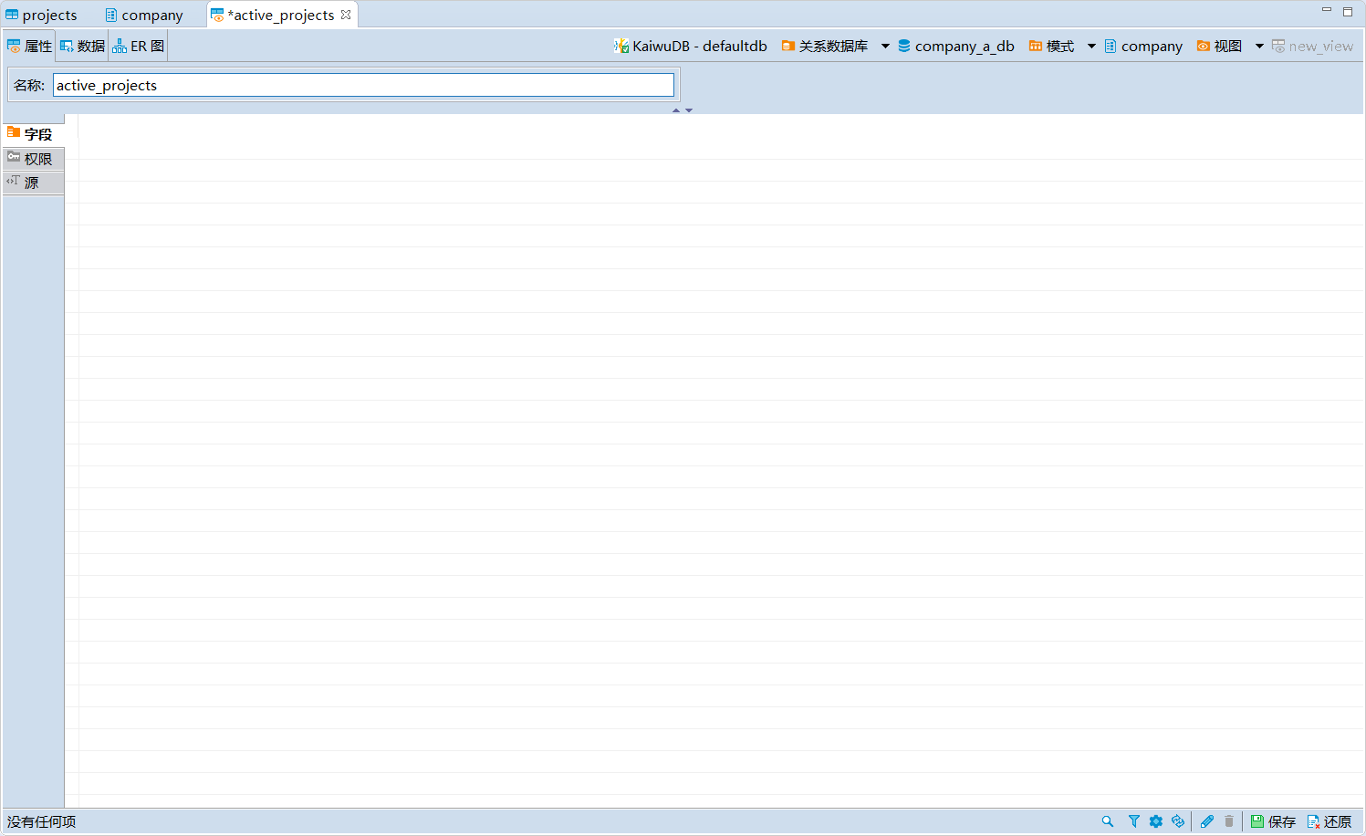Select the 权限 (Permissions) side tab
The image size is (1366, 836).
(x=33, y=159)
